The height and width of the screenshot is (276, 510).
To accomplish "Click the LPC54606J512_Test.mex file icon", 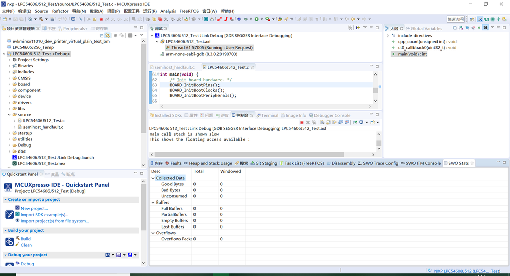I will click(15, 164).
